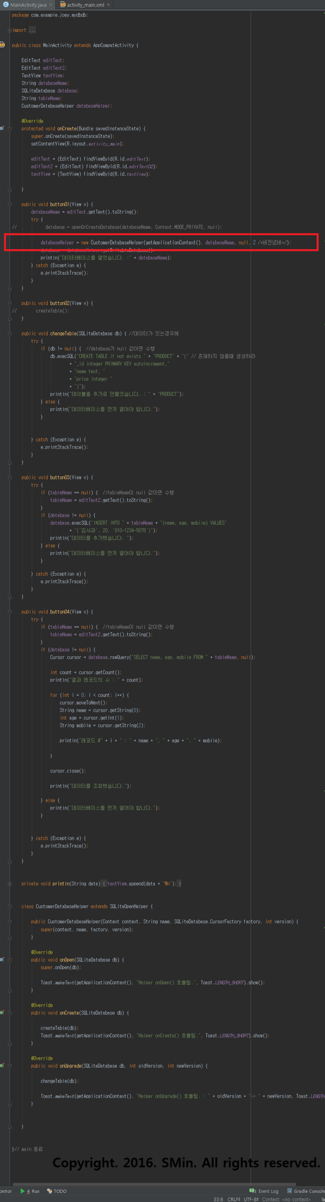
Task: Close the activity_main.xml tab
Action: pos(108,5)
